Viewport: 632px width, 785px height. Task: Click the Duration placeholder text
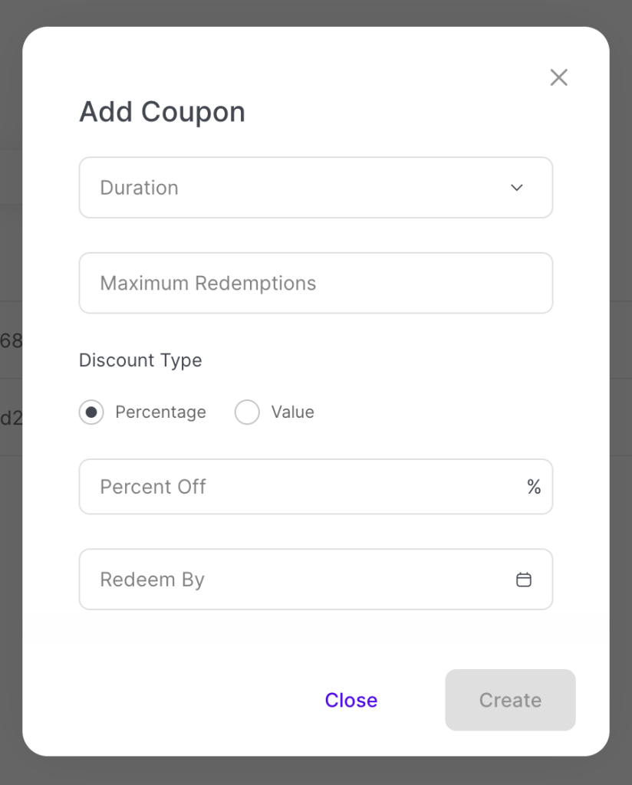pos(139,188)
